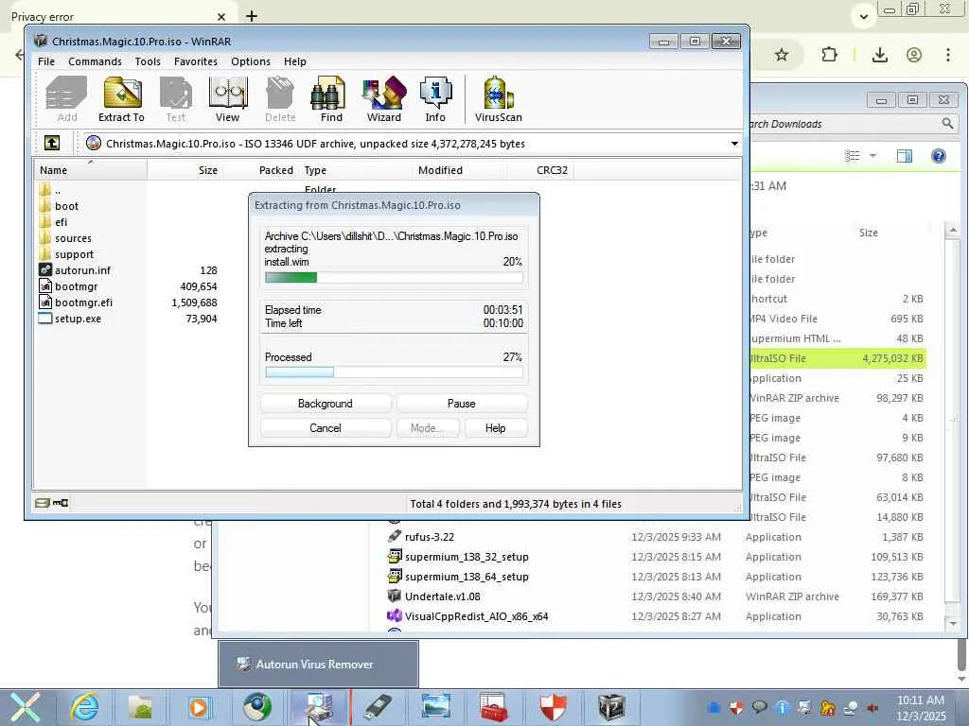Click the Delete toolbar icon in WinRAR

pos(280,98)
